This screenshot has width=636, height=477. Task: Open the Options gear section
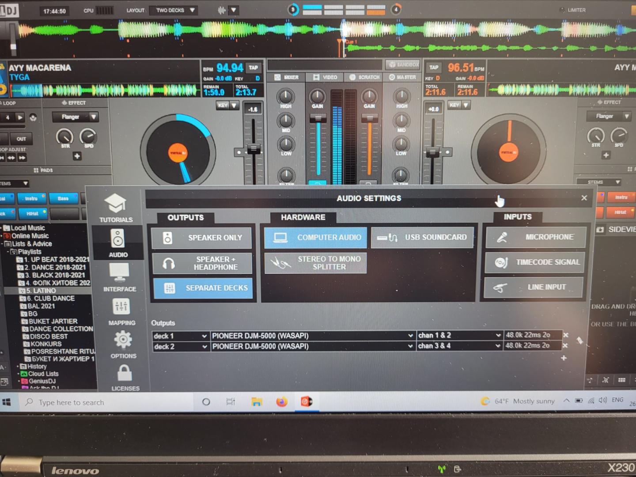click(x=123, y=344)
